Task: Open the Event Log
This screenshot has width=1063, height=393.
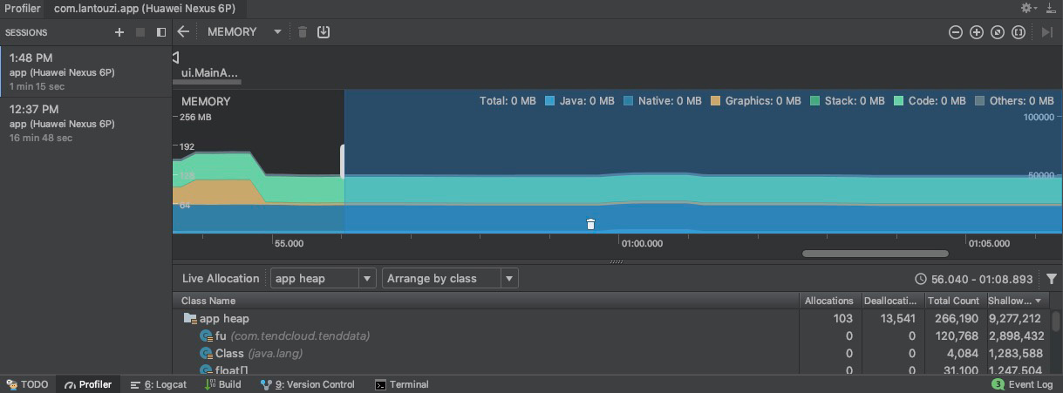Action: point(1022,384)
